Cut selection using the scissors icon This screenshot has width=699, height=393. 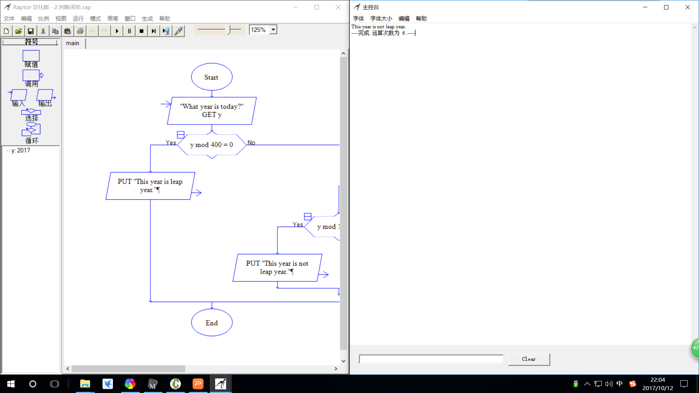point(43,31)
